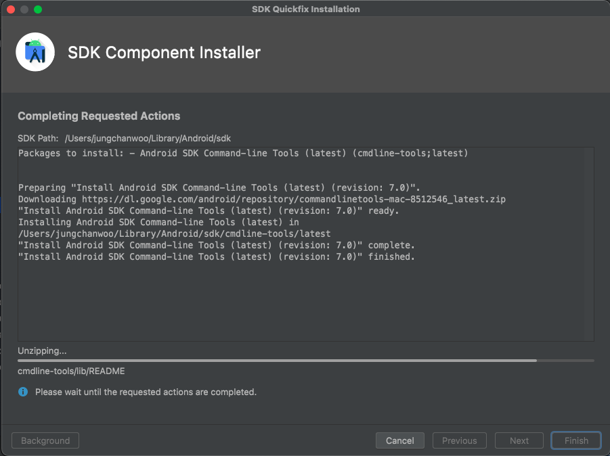Click the Unzipping progress bar

tap(306, 361)
